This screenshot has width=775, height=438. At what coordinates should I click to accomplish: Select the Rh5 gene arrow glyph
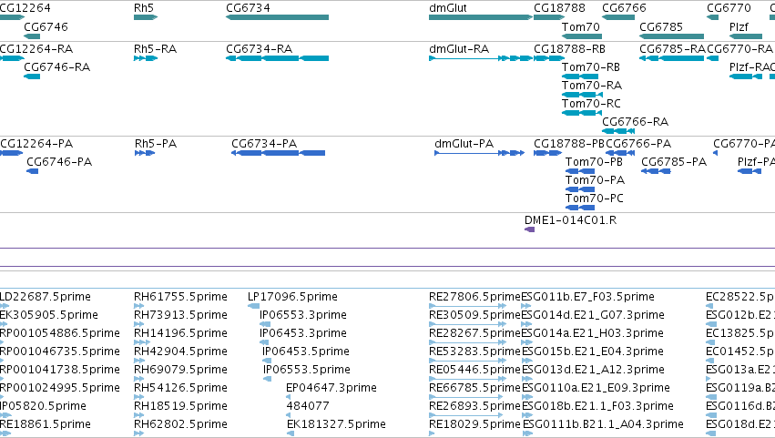(146, 18)
